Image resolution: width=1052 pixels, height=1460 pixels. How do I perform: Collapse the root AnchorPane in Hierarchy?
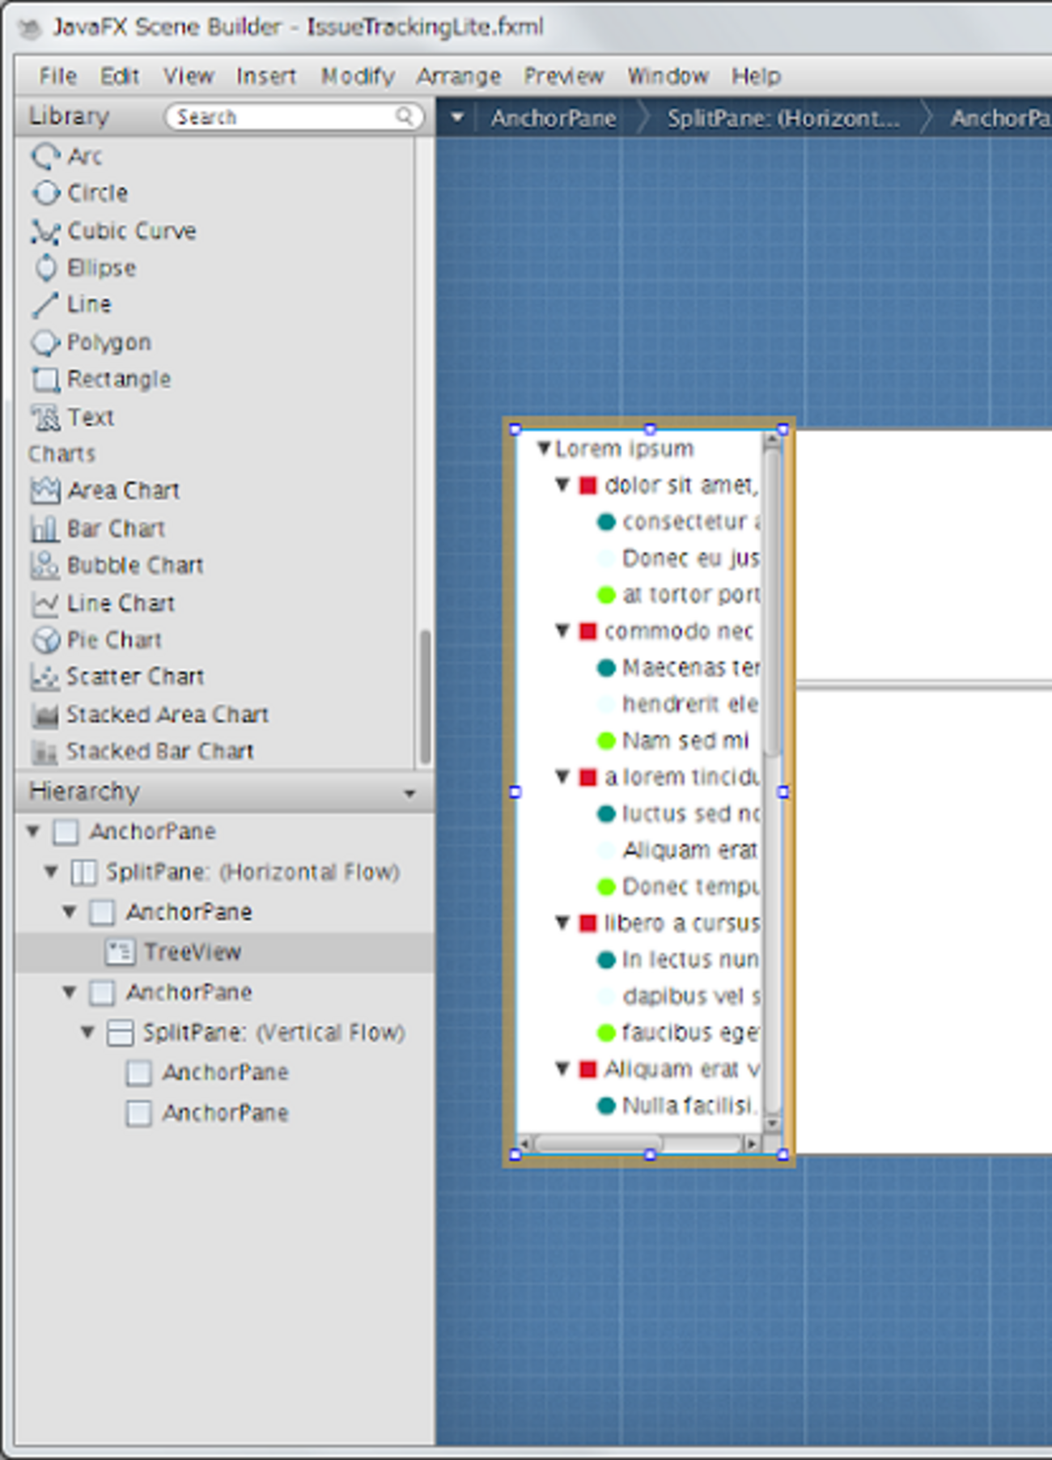click(33, 831)
